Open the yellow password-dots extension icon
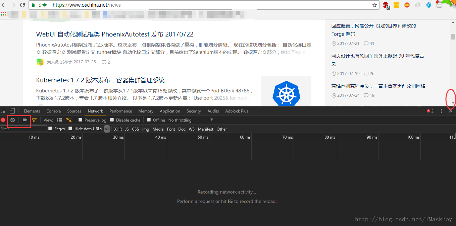The width and height of the screenshot is (456, 226). point(396,5)
